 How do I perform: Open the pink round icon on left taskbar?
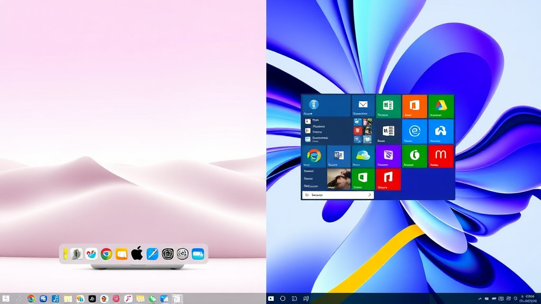coord(116,299)
